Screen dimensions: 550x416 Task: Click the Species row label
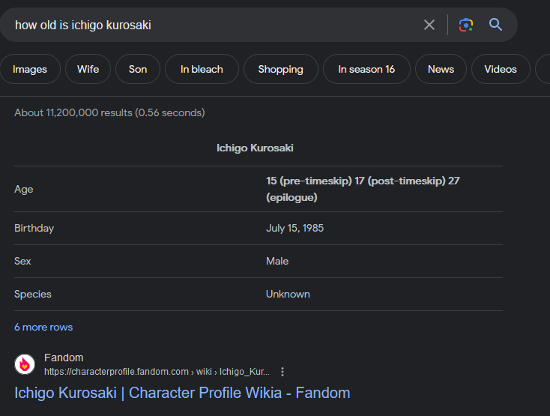[x=33, y=295]
